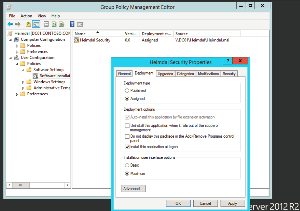Select Basic installation user interface option
300x211 pixels.
tap(127, 165)
